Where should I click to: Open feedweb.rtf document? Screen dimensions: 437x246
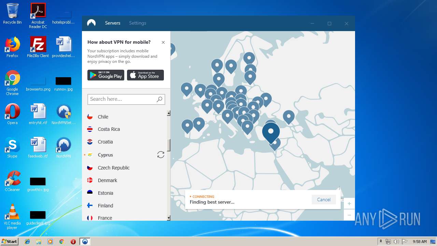pyautogui.click(x=38, y=148)
